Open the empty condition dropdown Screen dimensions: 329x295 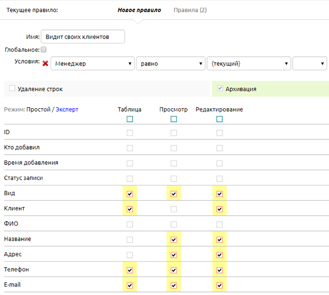[309, 64]
